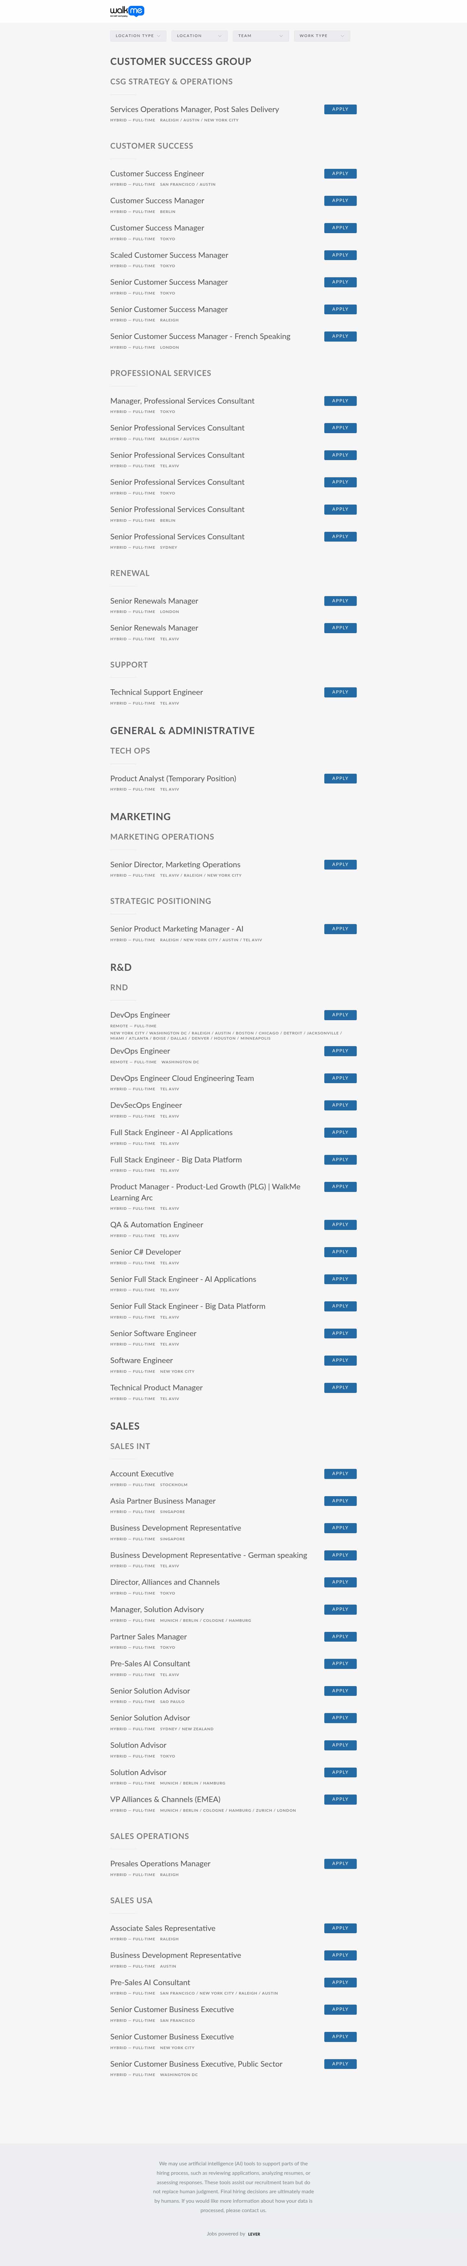The width and height of the screenshot is (467, 2266).
Task: Open Senior C# Developer listing
Action: click(146, 1252)
